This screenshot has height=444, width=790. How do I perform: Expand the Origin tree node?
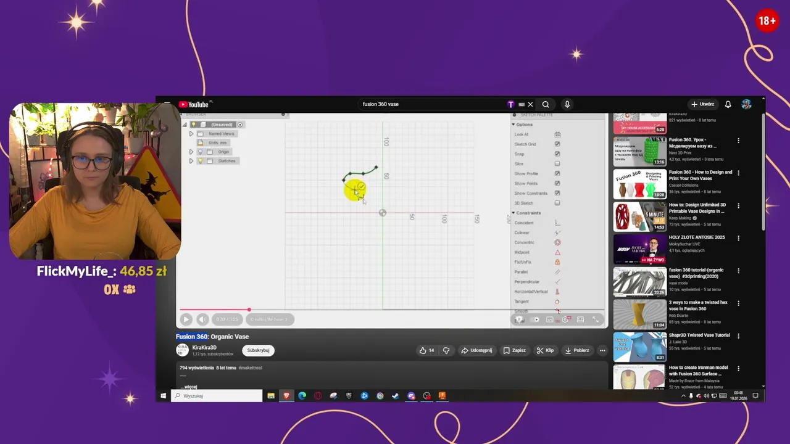pyautogui.click(x=191, y=152)
